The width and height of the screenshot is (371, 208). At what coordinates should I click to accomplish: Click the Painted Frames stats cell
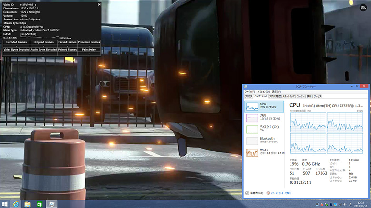(x=67, y=50)
